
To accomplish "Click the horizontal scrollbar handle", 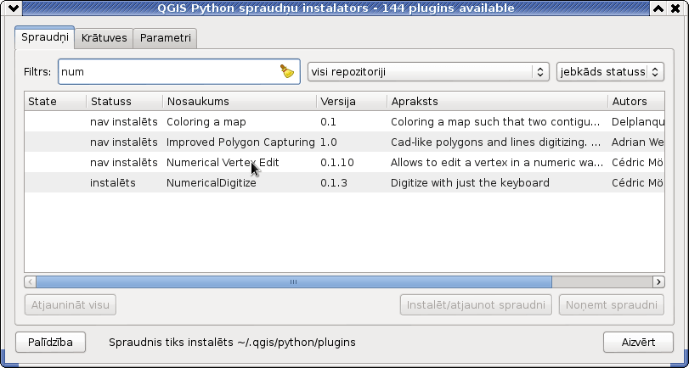I will (x=294, y=282).
